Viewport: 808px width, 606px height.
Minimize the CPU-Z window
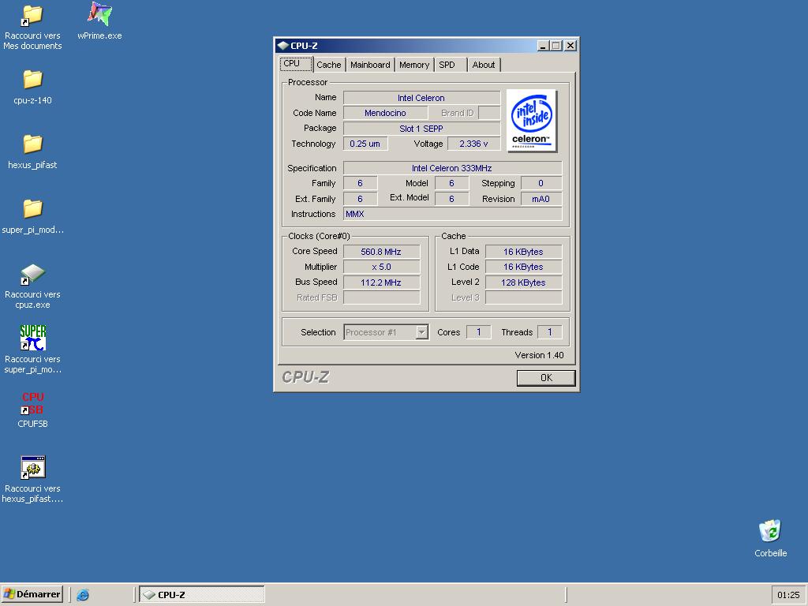click(x=543, y=45)
